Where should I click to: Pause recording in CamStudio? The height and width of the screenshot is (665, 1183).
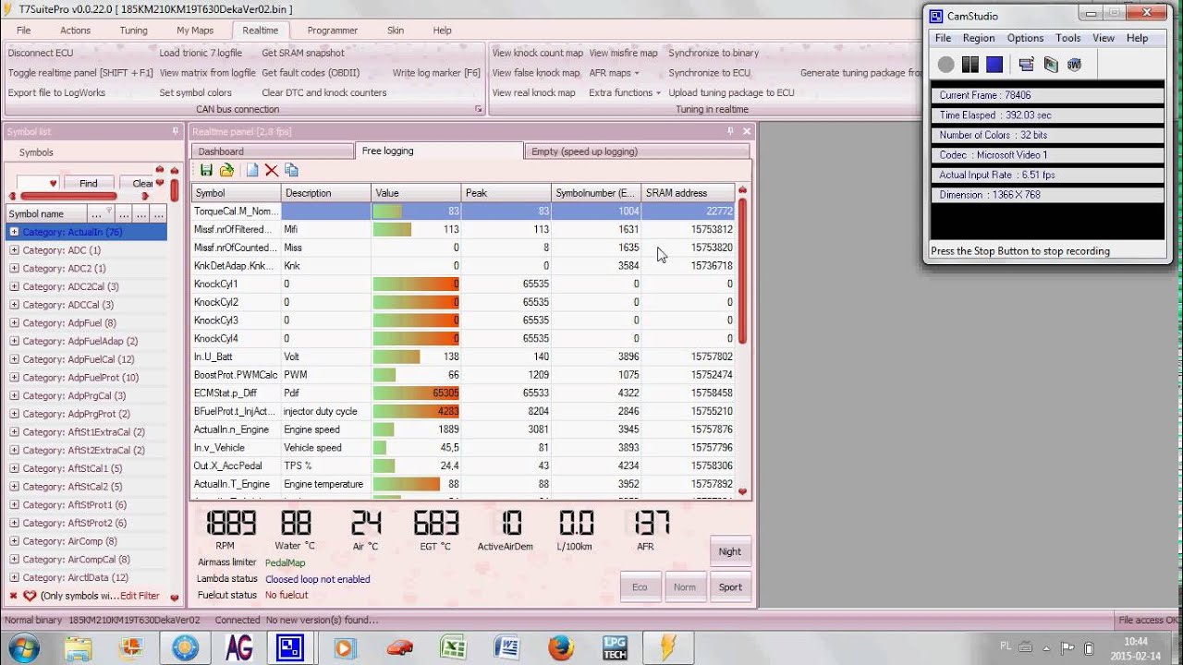click(x=970, y=65)
